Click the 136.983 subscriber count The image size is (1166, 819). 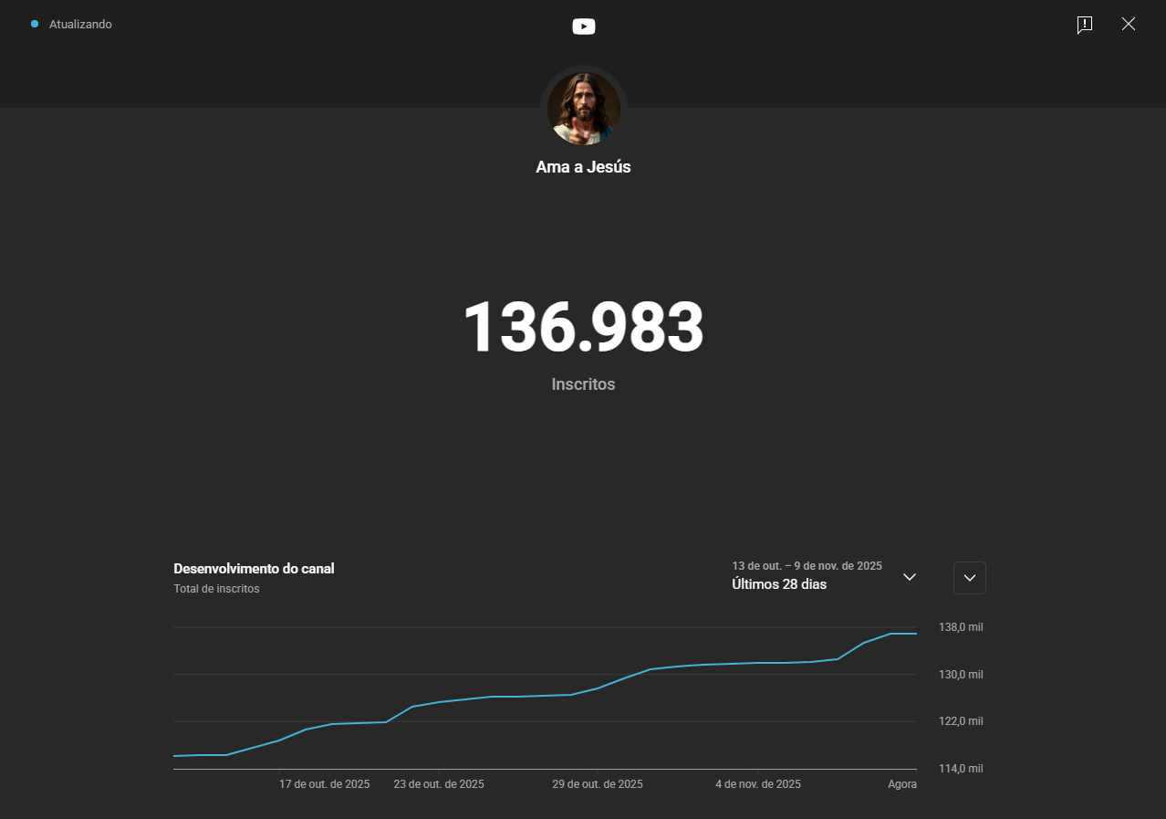583,328
